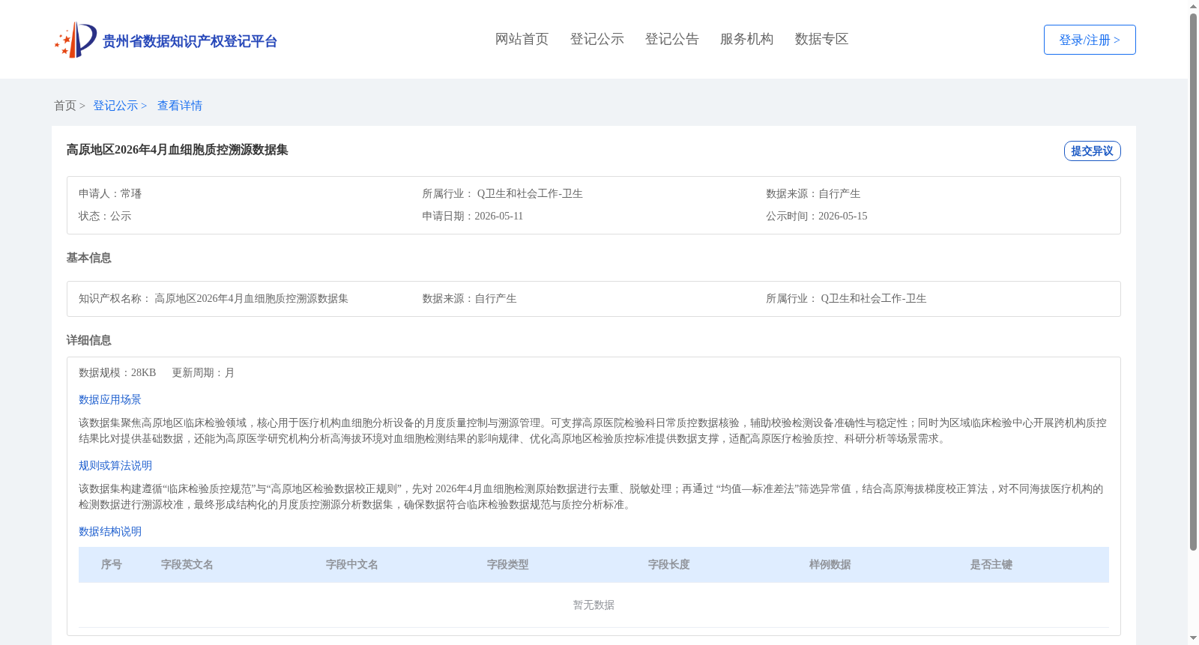The height and width of the screenshot is (645, 1199).
Task: Click the vertical scrollbar thumb
Action: point(1193,282)
